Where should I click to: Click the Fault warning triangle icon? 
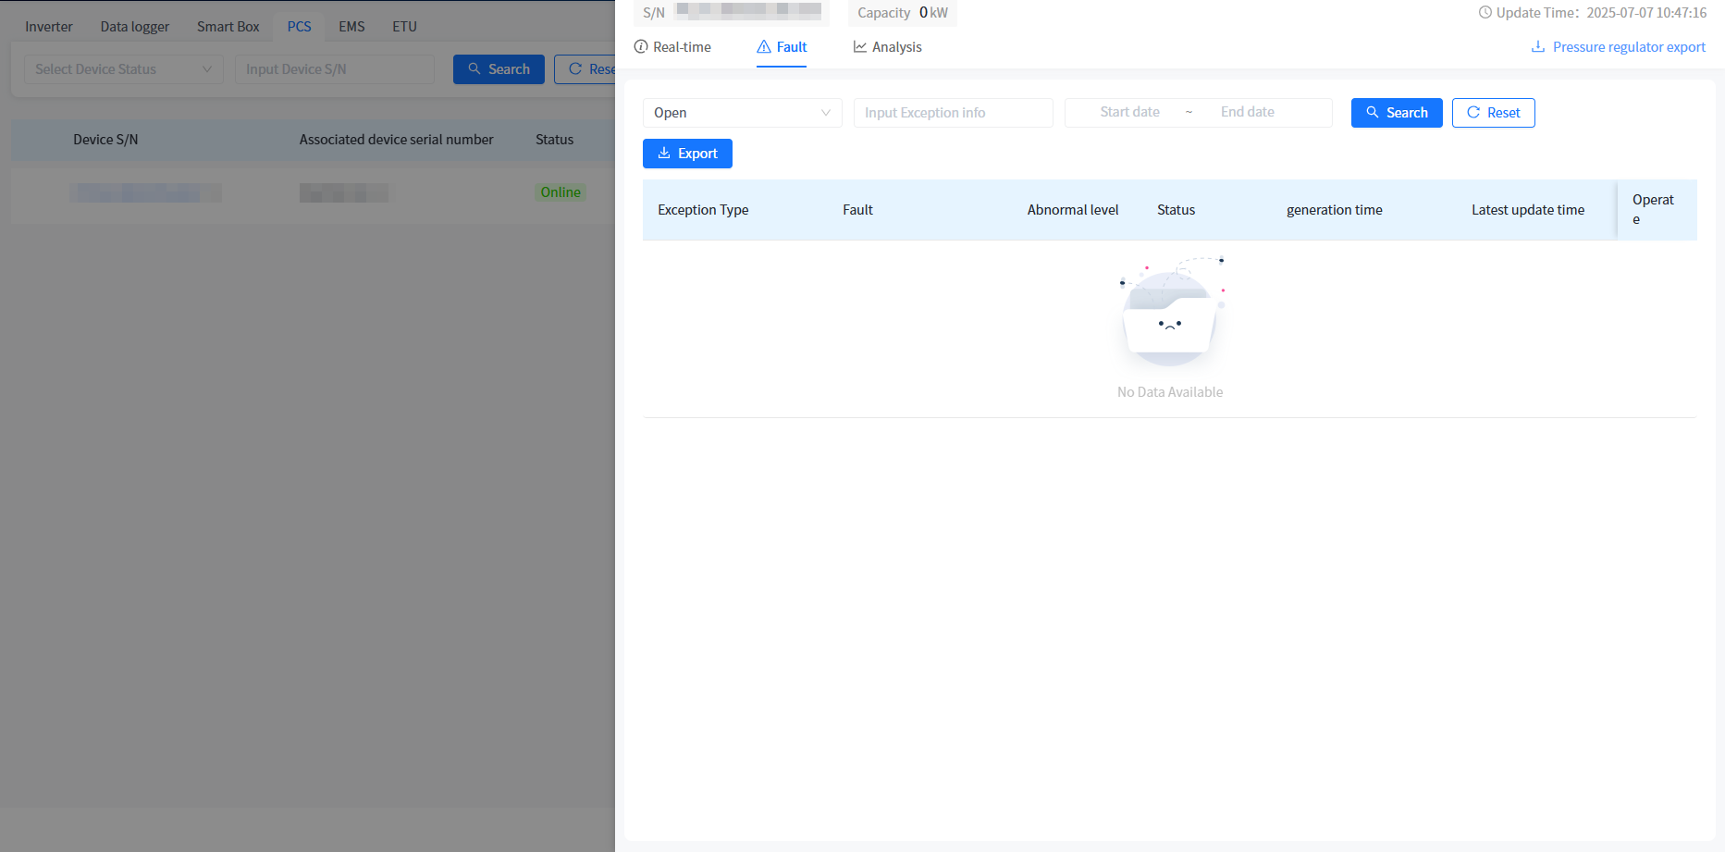(764, 47)
